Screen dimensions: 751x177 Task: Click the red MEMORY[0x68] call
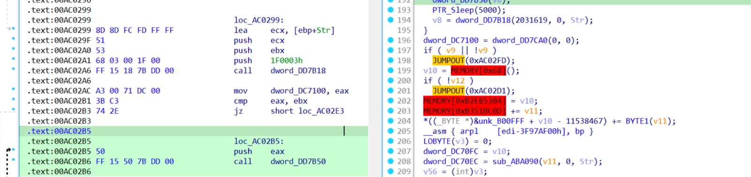pyautogui.click(x=478, y=71)
